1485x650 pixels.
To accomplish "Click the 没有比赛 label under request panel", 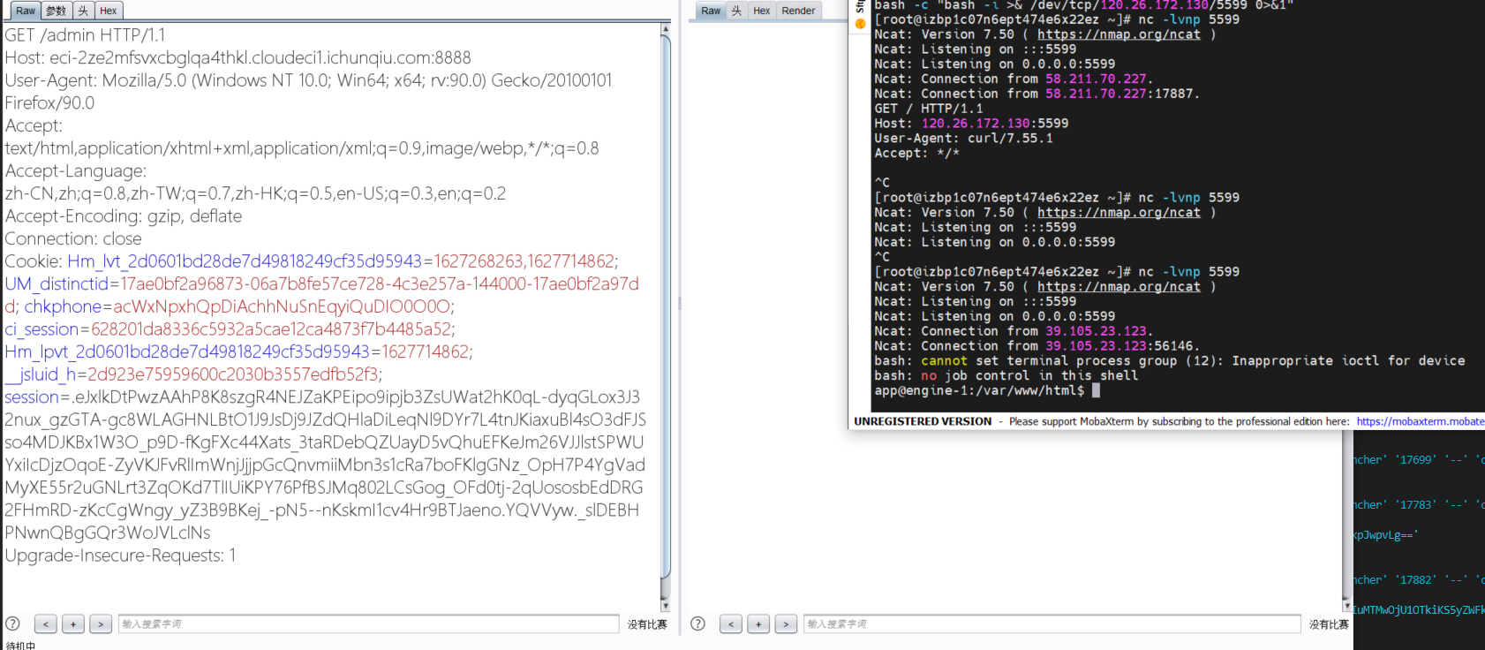I will (647, 624).
